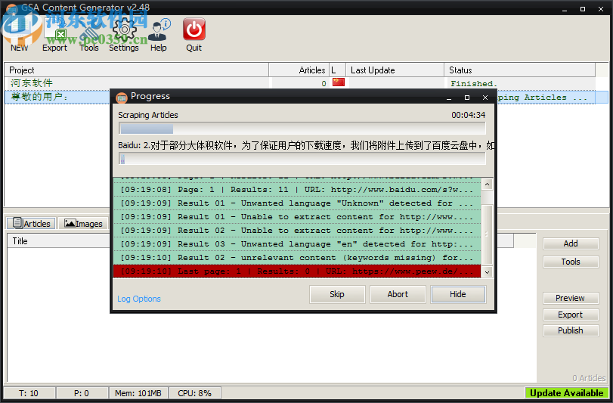Click the Add article button

[x=571, y=243]
